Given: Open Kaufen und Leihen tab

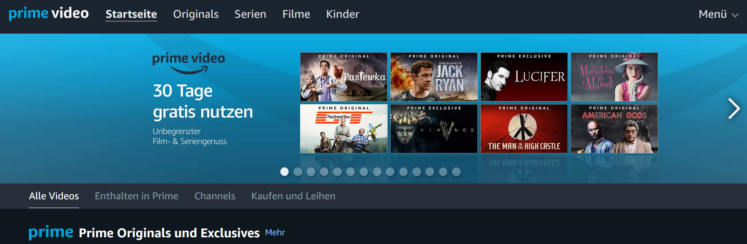Looking at the screenshot, I should (293, 196).
